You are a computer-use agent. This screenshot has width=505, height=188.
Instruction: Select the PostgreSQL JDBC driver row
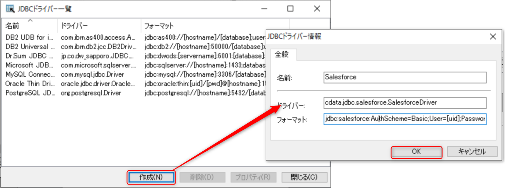tap(29, 93)
